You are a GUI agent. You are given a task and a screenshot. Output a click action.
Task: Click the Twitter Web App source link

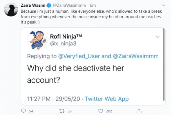[107, 99]
